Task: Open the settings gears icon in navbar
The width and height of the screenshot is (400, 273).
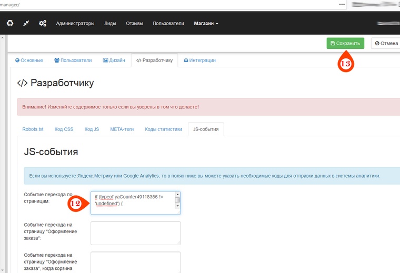Action: [x=43, y=23]
